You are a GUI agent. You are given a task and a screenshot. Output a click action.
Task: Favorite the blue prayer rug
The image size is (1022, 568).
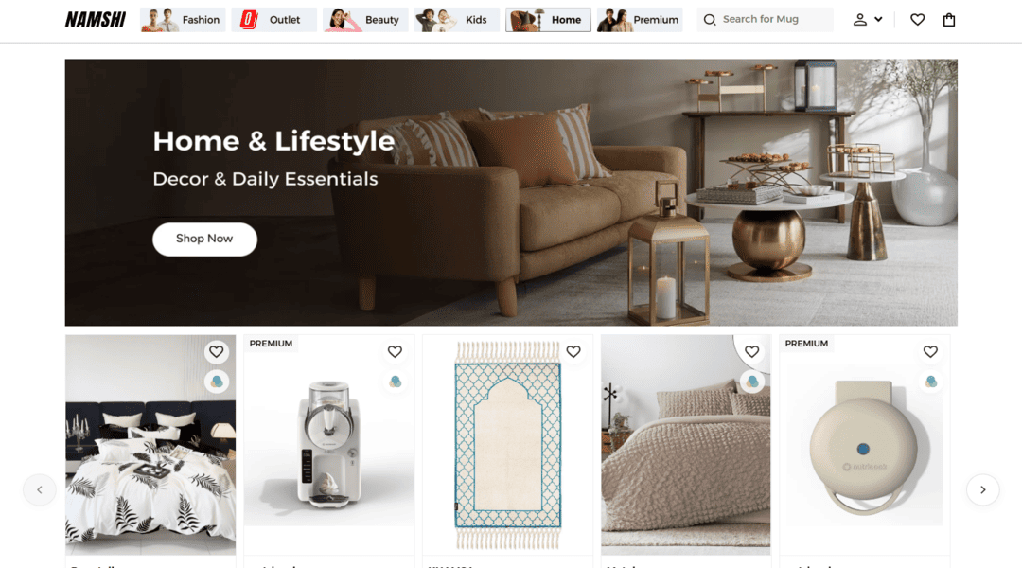[x=573, y=352]
